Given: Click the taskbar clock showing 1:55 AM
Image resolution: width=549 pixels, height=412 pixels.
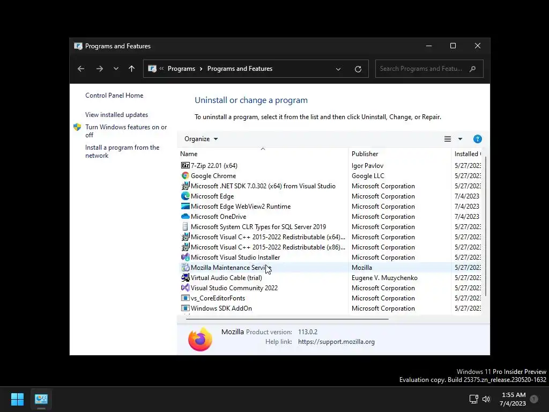Looking at the screenshot, I should pyautogui.click(x=513, y=399).
